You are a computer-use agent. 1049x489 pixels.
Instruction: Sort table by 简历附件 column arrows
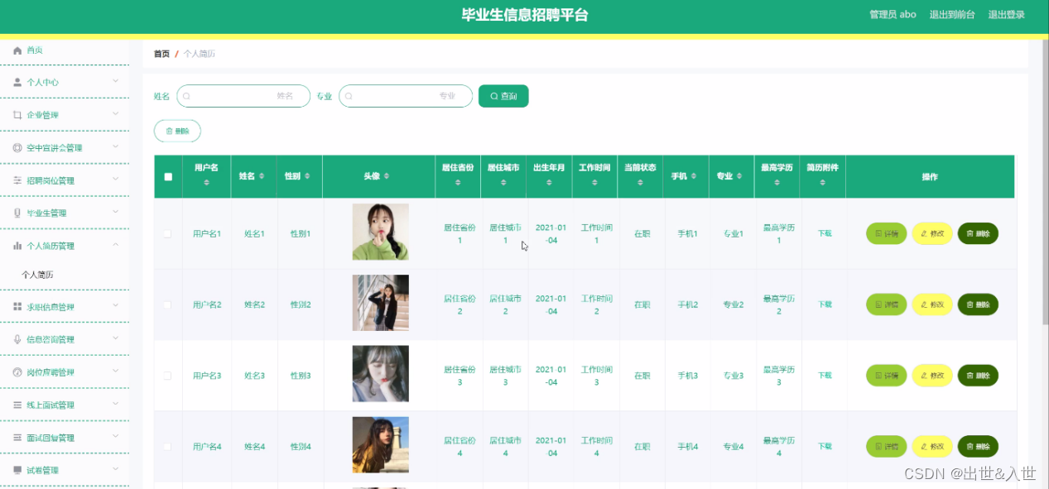822,182
